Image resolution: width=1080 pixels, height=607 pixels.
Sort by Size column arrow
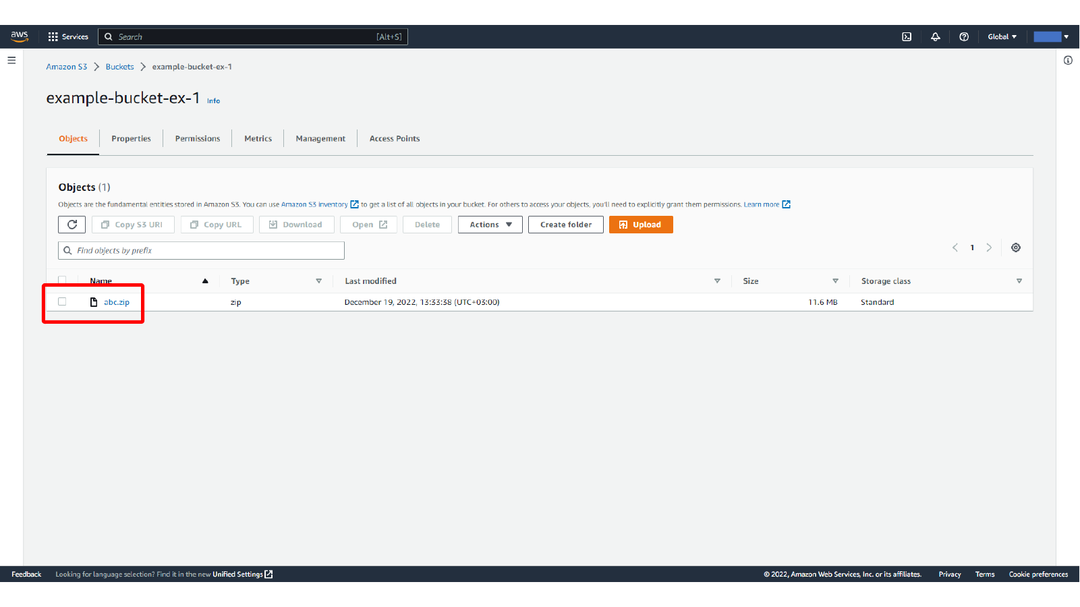click(835, 281)
